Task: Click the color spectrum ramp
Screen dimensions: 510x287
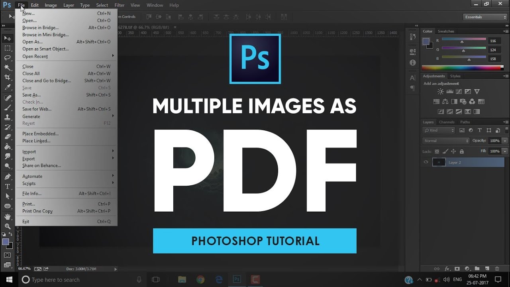Action: click(462, 68)
